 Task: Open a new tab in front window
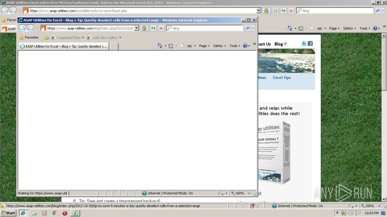pos(113,46)
